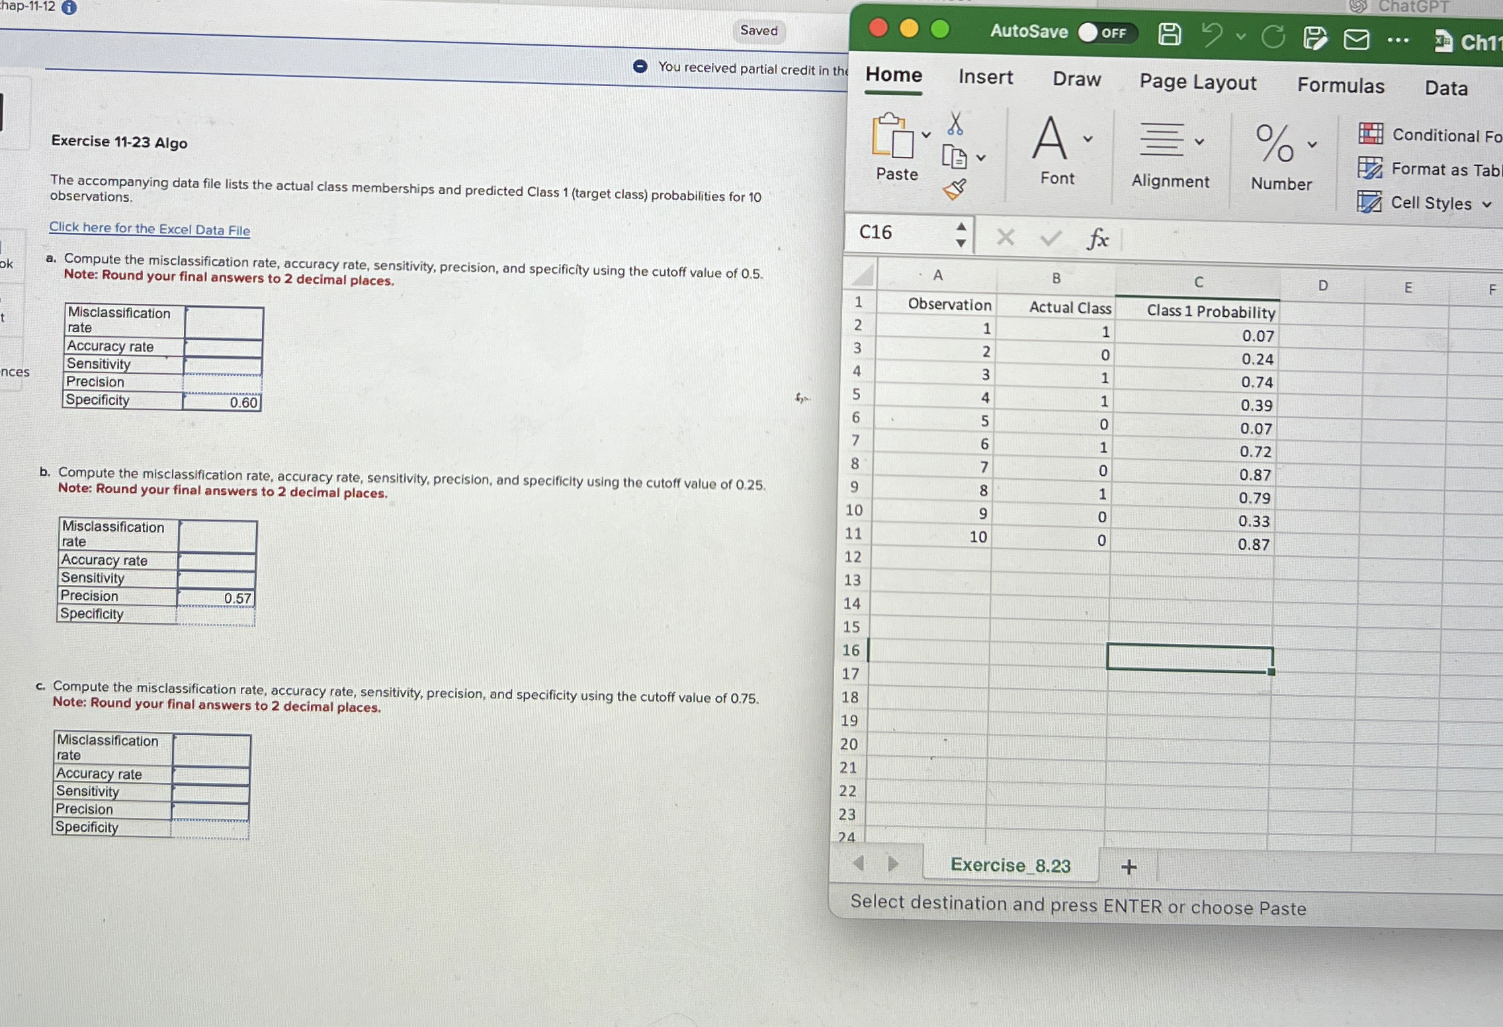Screen dimensions: 1503x1027
Task: Expand the Paste options dropdown arrow
Action: 926,135
